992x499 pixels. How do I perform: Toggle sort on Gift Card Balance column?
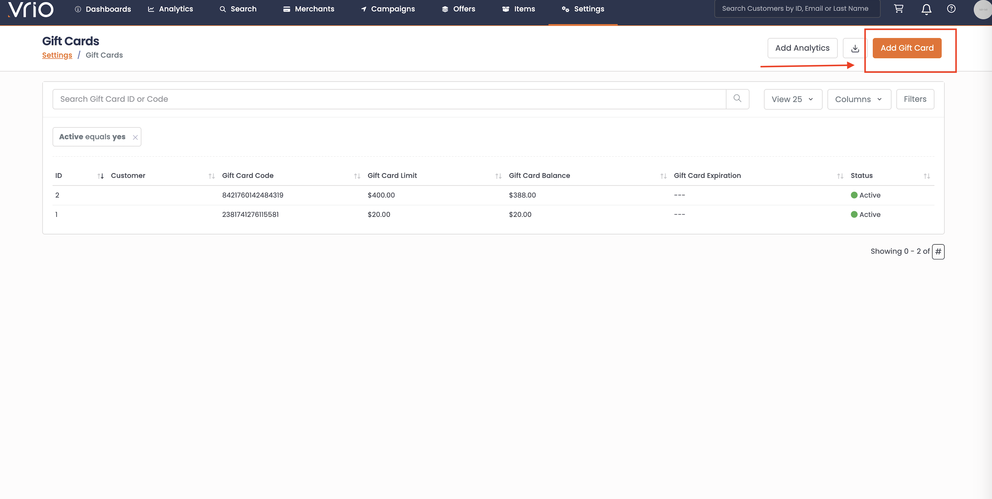tap(663, 176)
